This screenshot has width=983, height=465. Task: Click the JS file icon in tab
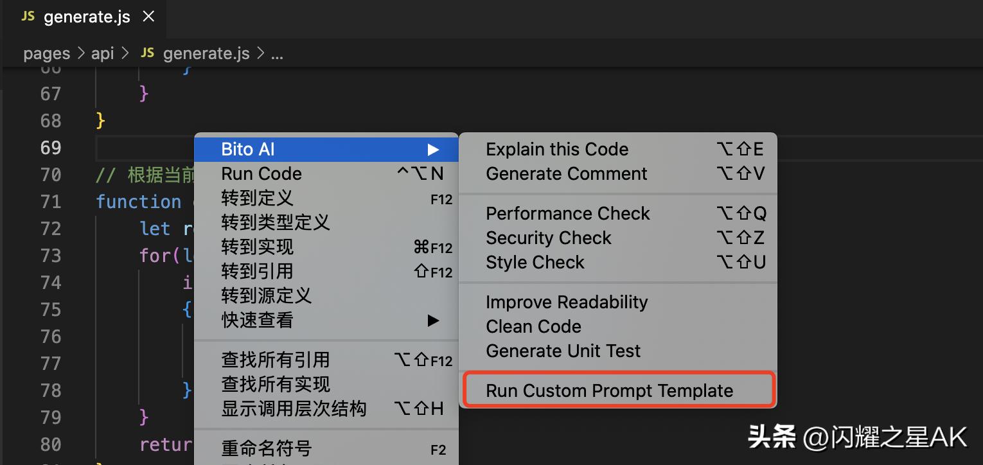[x=28, y=17]
